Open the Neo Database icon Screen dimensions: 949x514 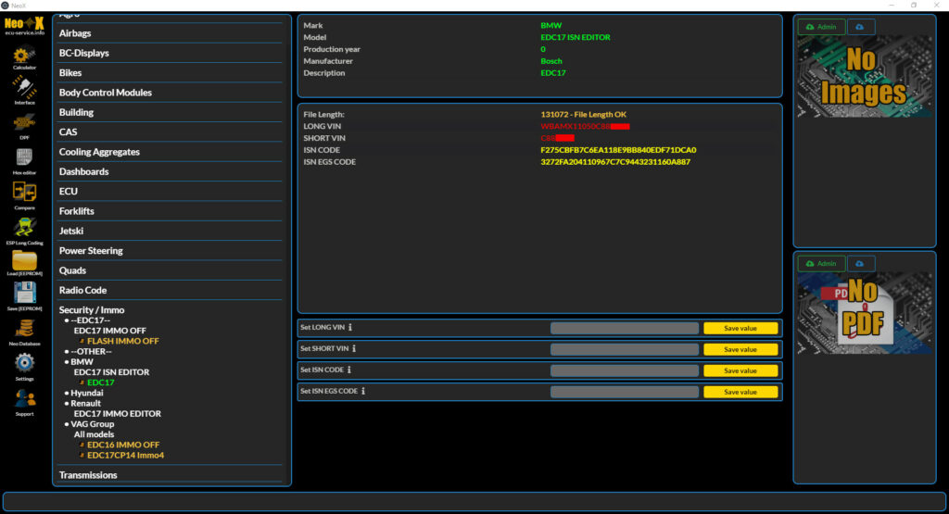tap(25, 330)
